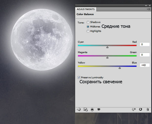Screen dimensions: 152x124
Task: Toggle adjustment layer visibility eye icon
Action: point(99,109)
